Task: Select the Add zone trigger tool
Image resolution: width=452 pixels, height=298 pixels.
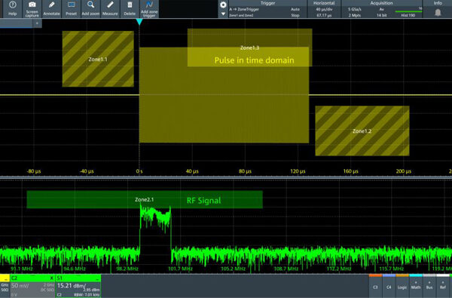Action: pos(149,8)
